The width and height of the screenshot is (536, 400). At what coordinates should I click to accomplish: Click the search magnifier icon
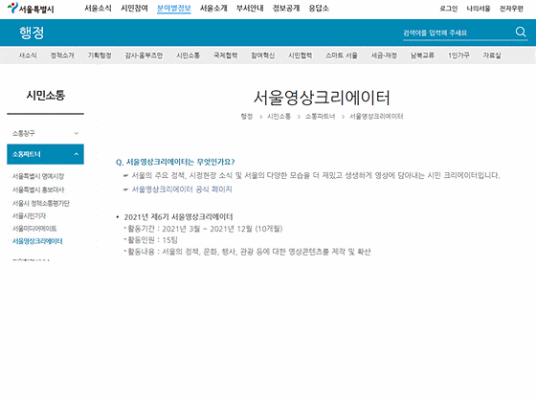521,33
